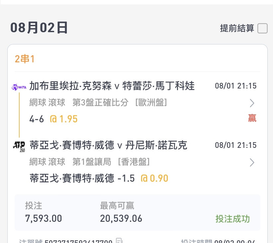This screenshot has width=273, height=243.
Task: Click the yellow parlay connector line
Action: pyautogui.click(x=19, y=114)
